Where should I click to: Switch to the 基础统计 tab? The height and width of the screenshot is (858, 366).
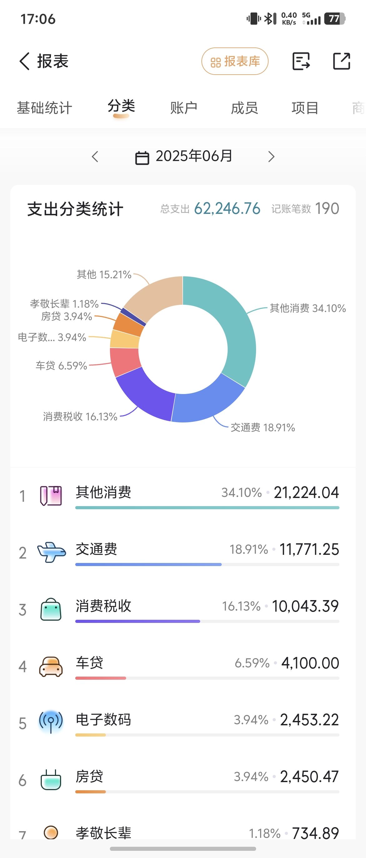(x=44, y=108)
